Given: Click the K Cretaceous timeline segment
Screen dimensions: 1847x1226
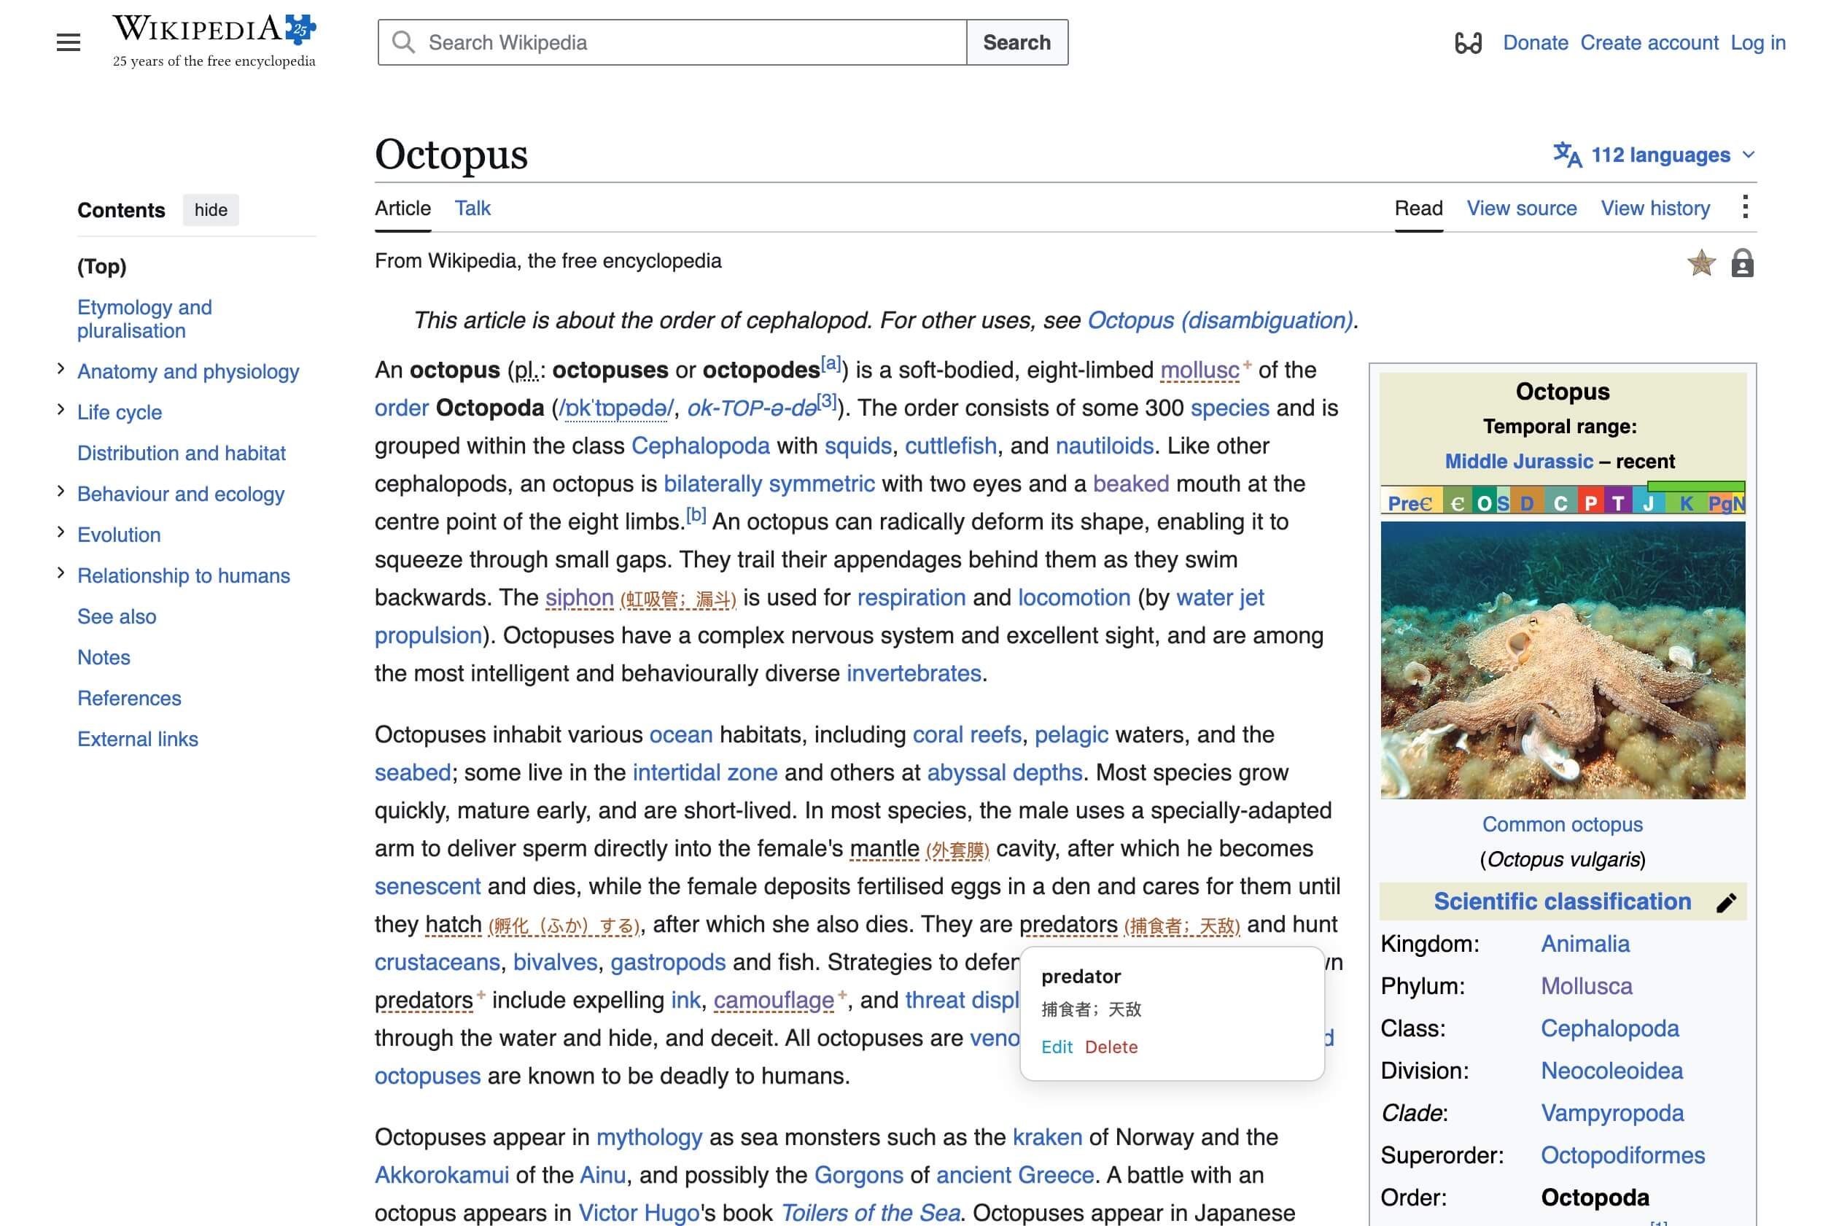Looking at the screenshot, I should tap(1686, 503).
